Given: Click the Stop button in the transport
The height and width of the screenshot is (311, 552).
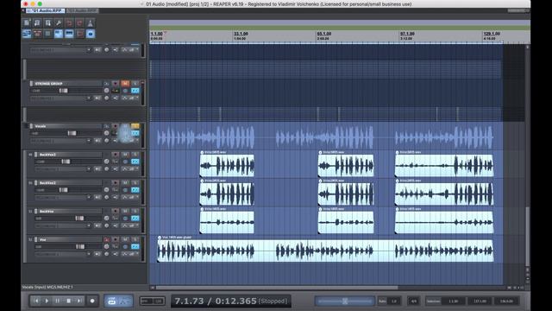Looking at the screenshot, I should (69, 301).
